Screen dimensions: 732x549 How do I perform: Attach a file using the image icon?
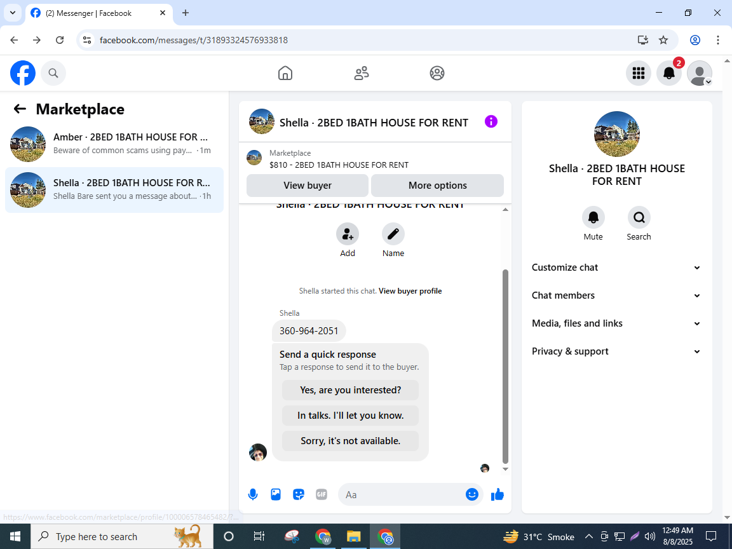[276, 494]
